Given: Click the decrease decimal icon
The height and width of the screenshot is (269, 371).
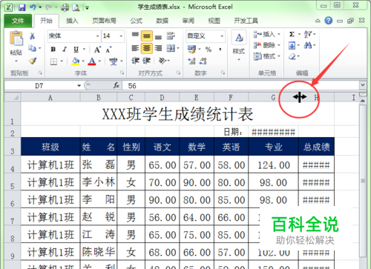Looking at the screenshot, I should point(203,61).
